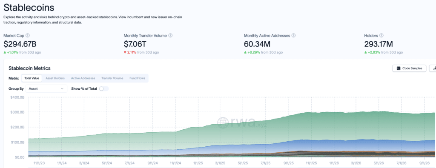Switch to the Fund Flows metric tab
The height and width of the screenshot is (168, 436).
pyautogui.click(x=138, y=78)
